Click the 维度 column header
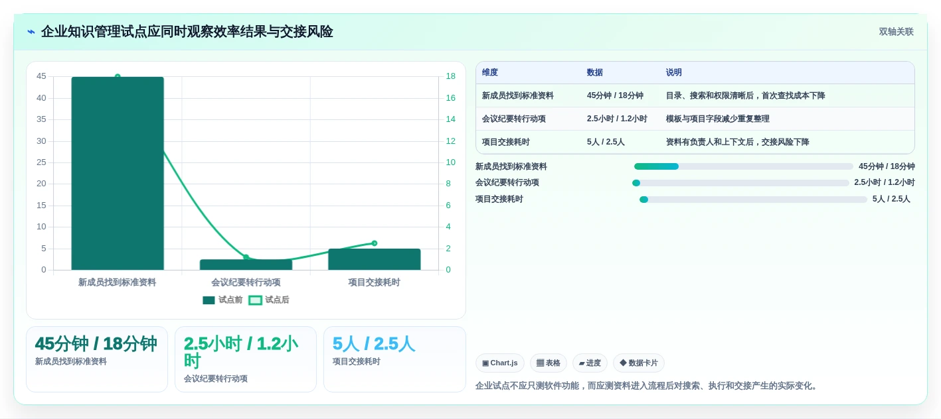The width and height of the screenshot is (941, 419). coord(490,73)
